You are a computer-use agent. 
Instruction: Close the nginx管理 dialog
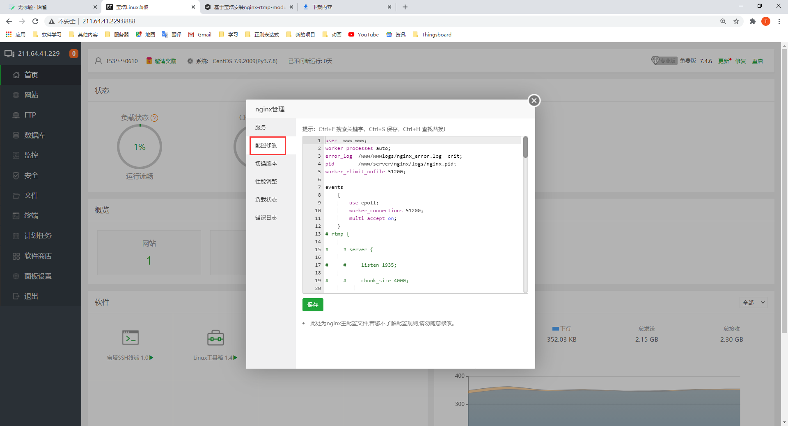pyautogui.click(x=534, y=100)
